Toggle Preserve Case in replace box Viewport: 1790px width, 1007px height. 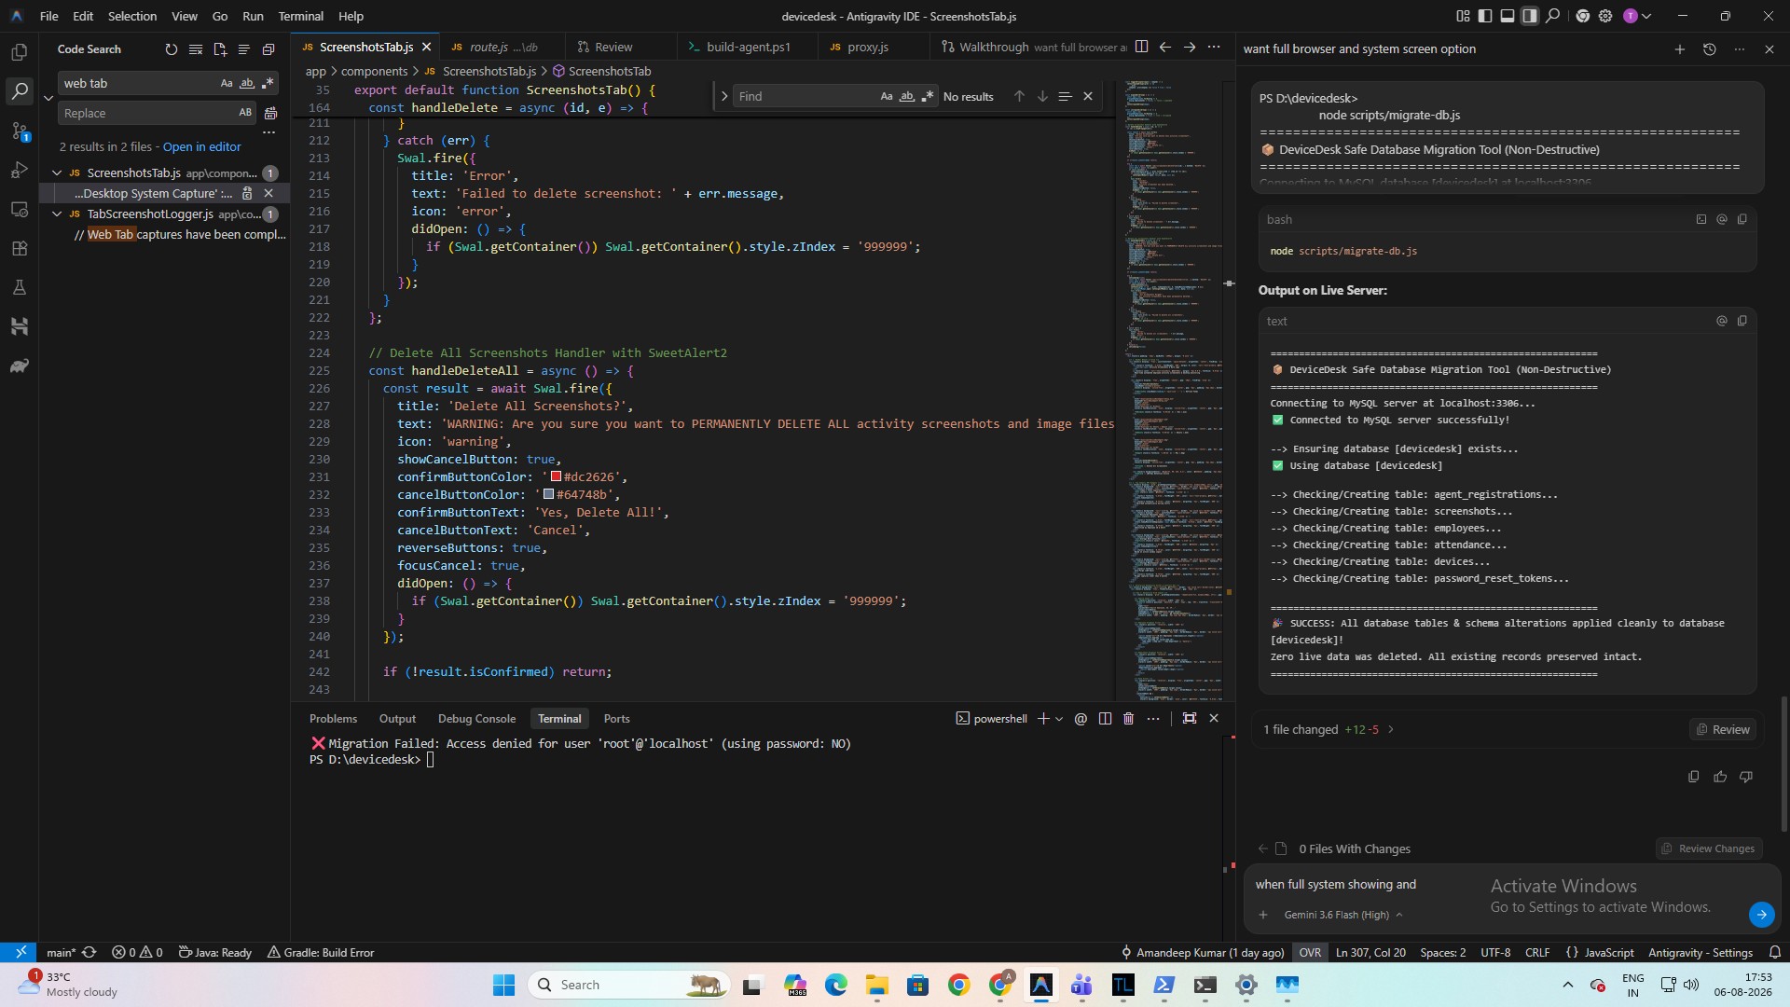pyautogui.click(x=245, y=113)
